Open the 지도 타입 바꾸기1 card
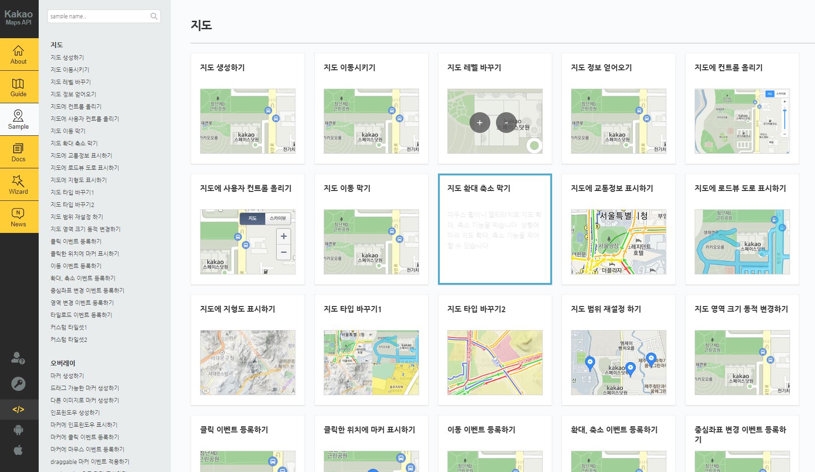The height and width of the screenshot is (472, 815). coord(371,350)
